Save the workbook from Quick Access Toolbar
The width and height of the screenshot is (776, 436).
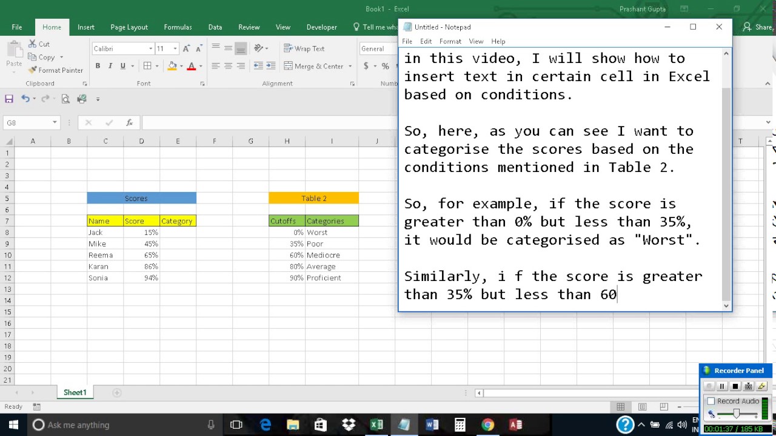(9, 99)
